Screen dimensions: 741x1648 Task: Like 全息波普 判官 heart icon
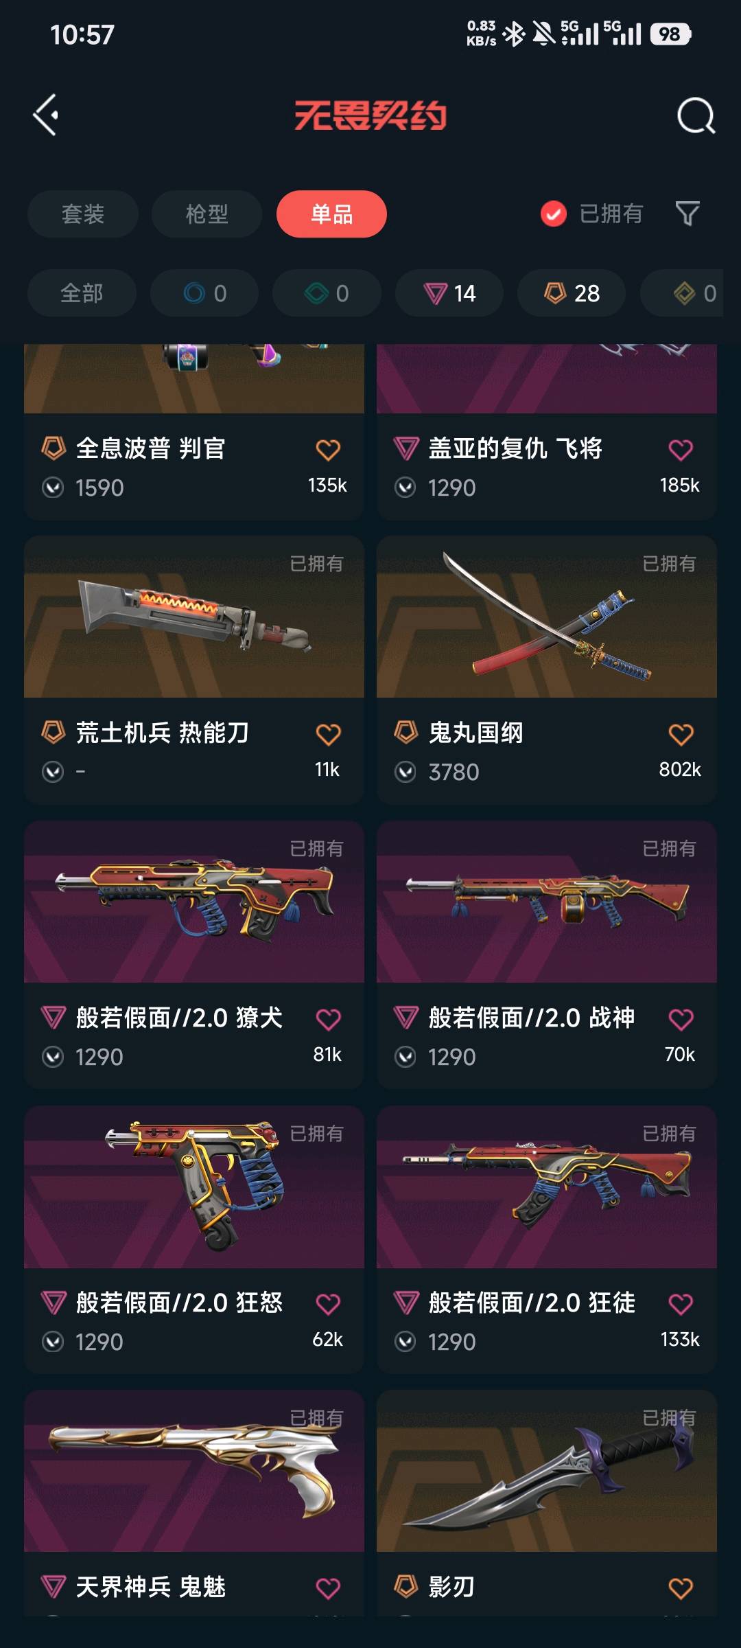click(328, 450)
